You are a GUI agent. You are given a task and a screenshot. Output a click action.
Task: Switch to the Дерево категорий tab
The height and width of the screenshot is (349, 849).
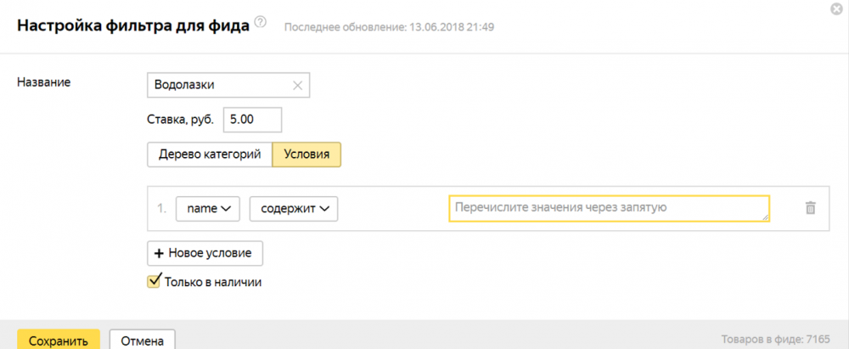[210, 155]
